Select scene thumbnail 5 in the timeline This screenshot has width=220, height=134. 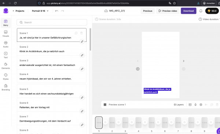(151, 123)
